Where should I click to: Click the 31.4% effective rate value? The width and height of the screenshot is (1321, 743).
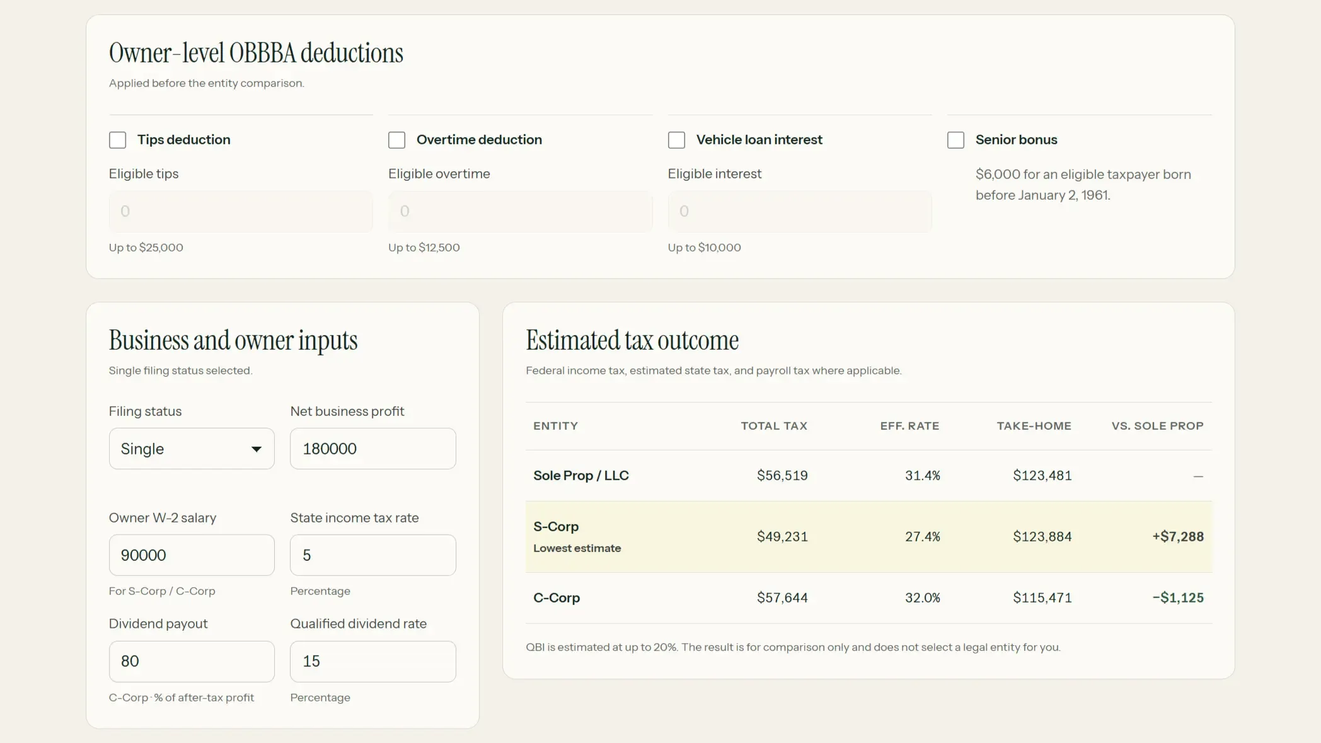(x=923, y=476)
